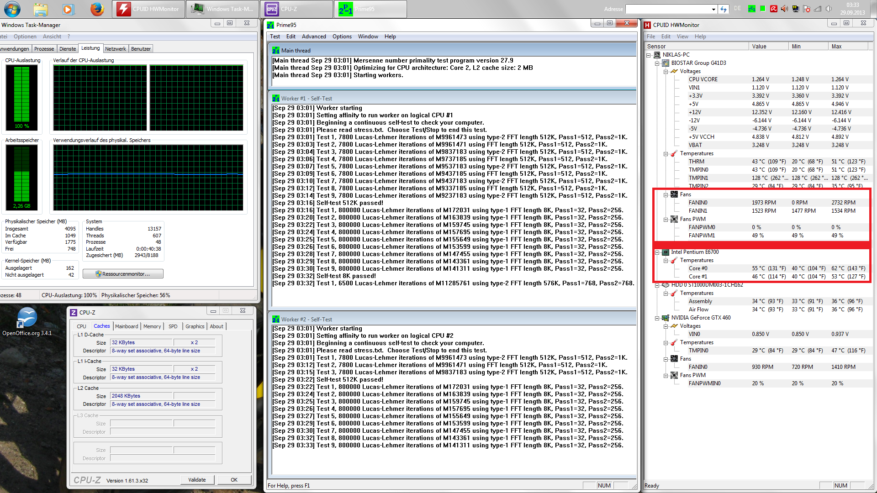Collapse the NVIDIA GeForce GTX 460 node
This screenshot has height=493, width=877.
point(657,318)
